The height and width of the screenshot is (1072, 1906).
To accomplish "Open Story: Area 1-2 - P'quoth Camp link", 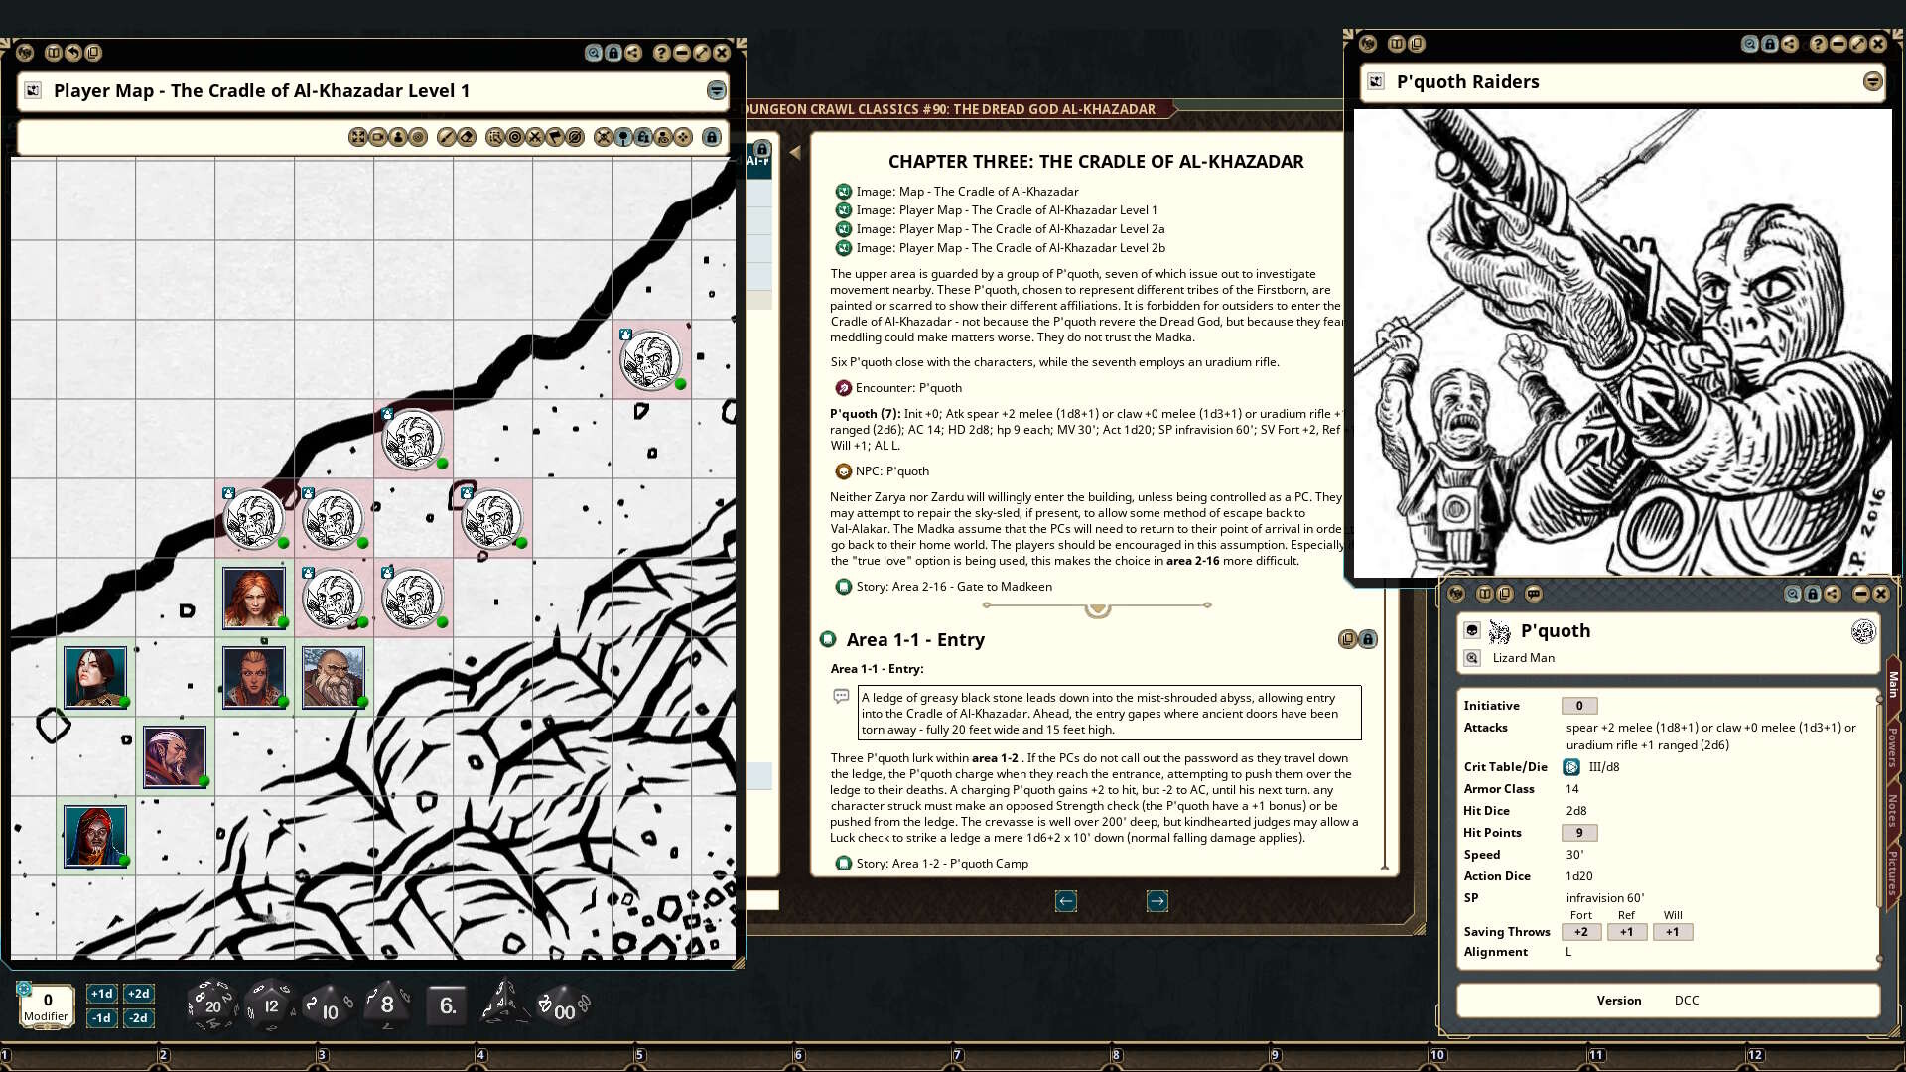I will pyautogui.click(x=932, y=864).
